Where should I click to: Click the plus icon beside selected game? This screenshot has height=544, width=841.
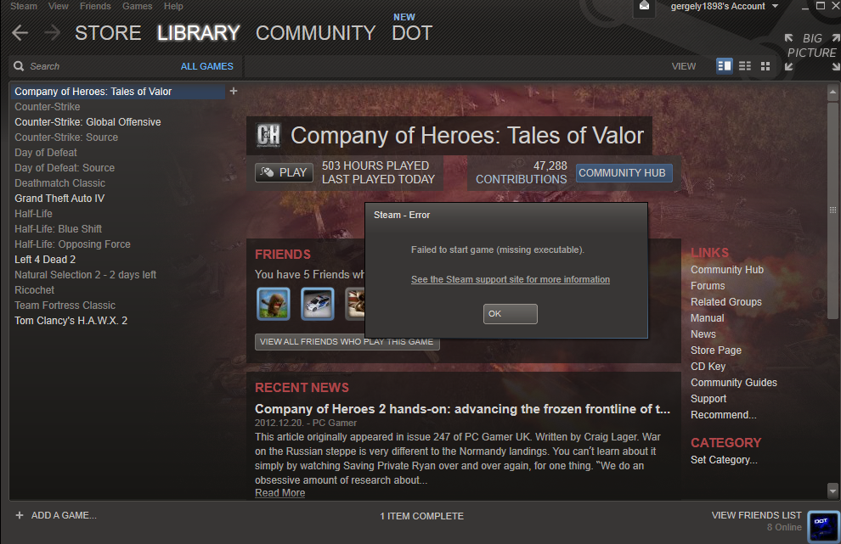point(234,91)
